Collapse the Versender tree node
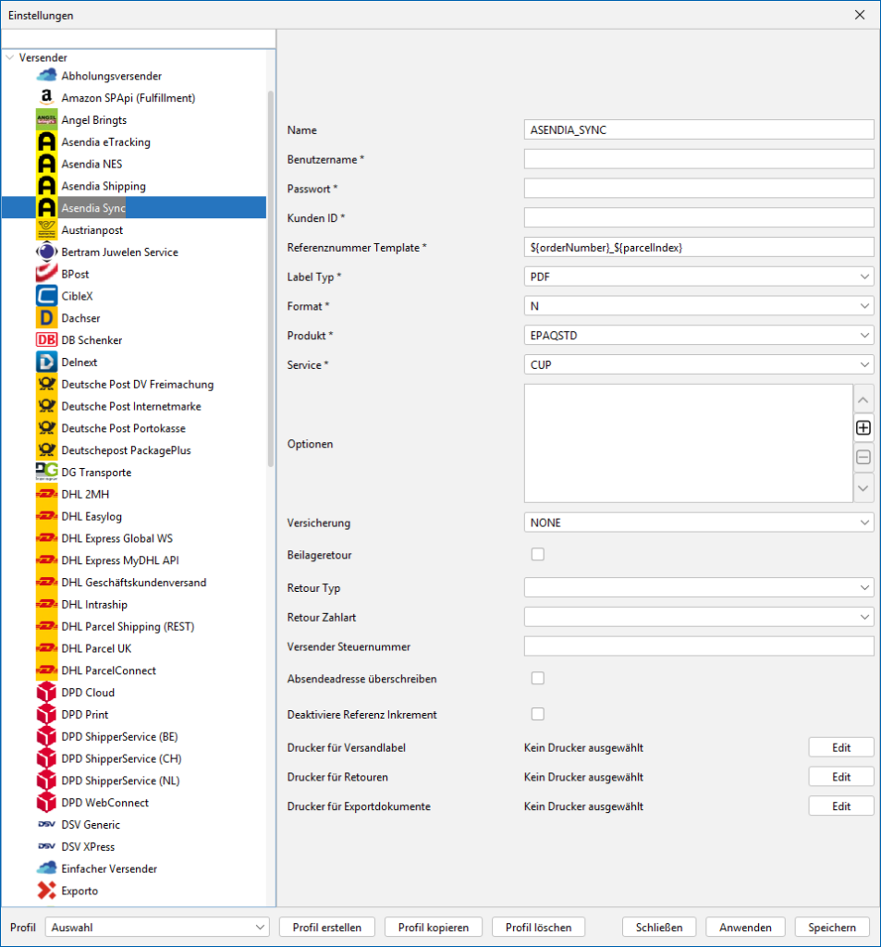The image size is (881, 947). [x=10, y=57]
